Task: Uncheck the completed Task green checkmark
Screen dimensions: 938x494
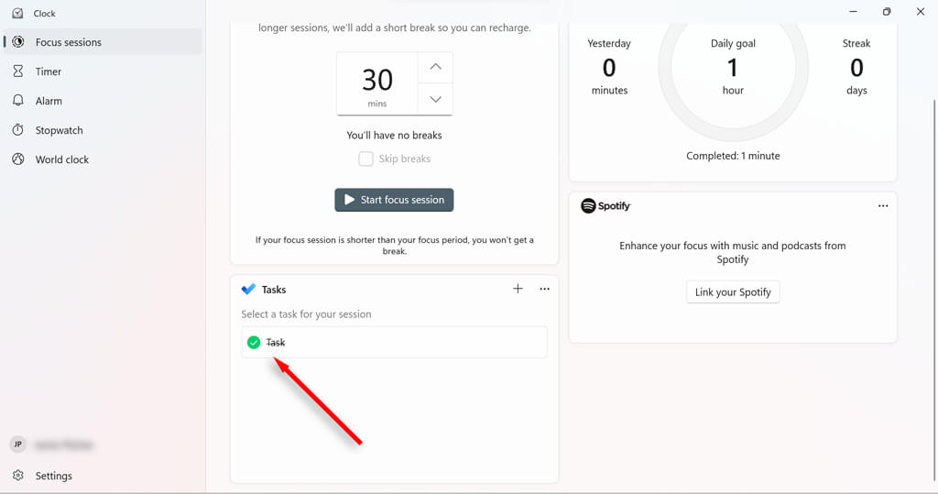Action: click(254, 343)
